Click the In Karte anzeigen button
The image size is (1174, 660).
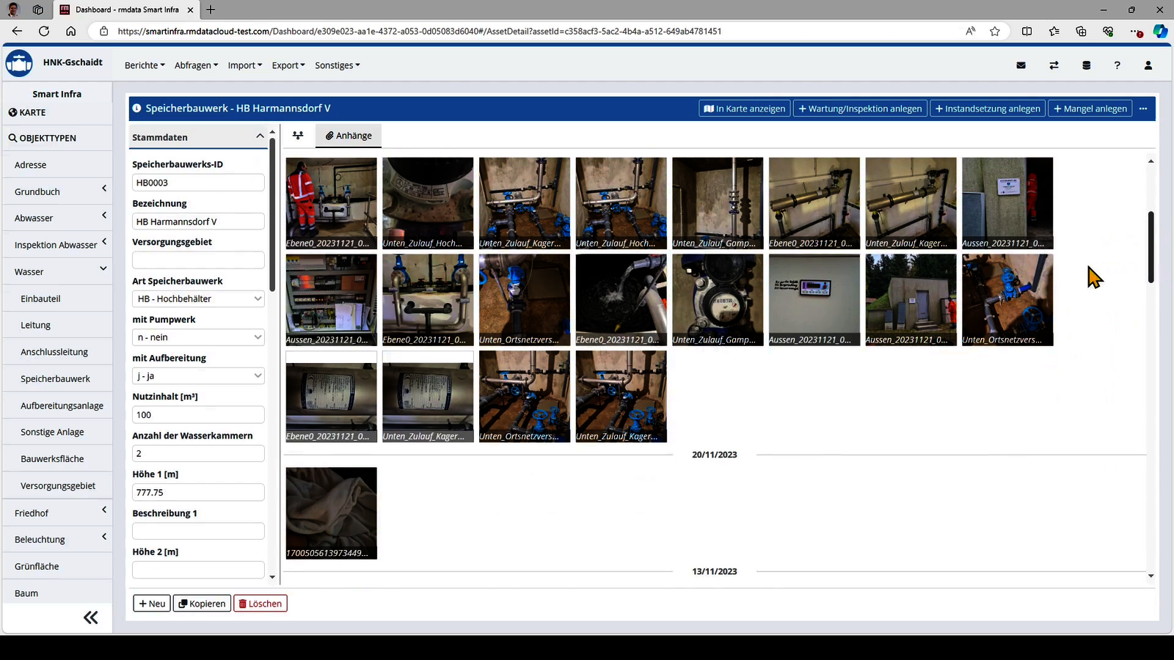click(744, 109)
